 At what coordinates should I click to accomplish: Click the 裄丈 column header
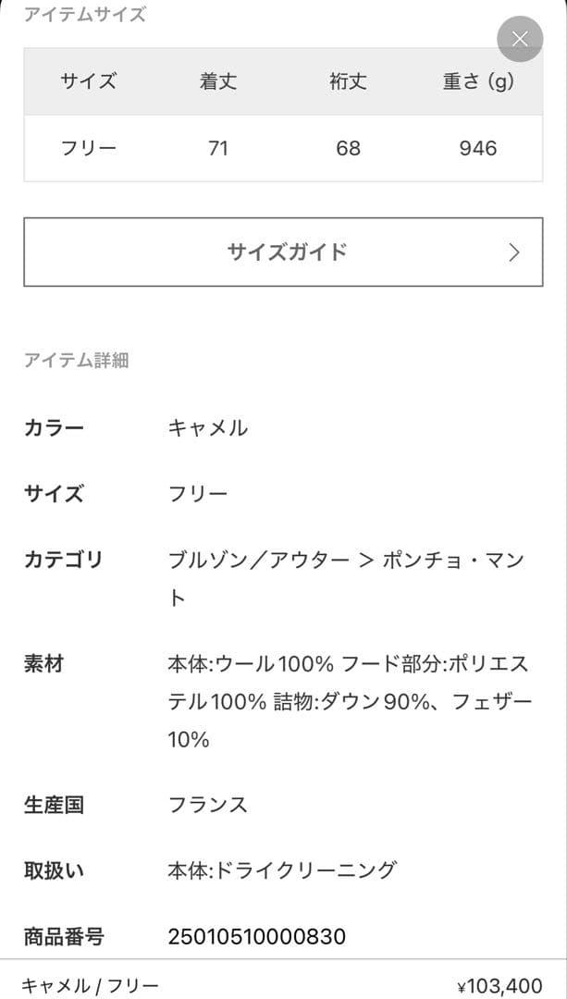point(347,81)
